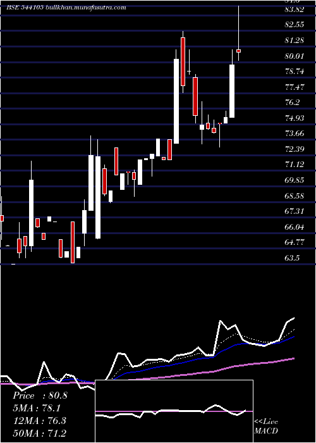The image size is (316, 443).
Task: Click the thick white price line at its rightmost peak
Action: click(294, 318)
